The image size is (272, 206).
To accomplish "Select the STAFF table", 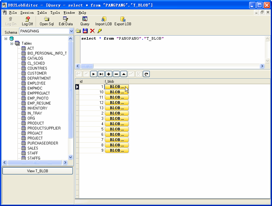I will (33, 153).
